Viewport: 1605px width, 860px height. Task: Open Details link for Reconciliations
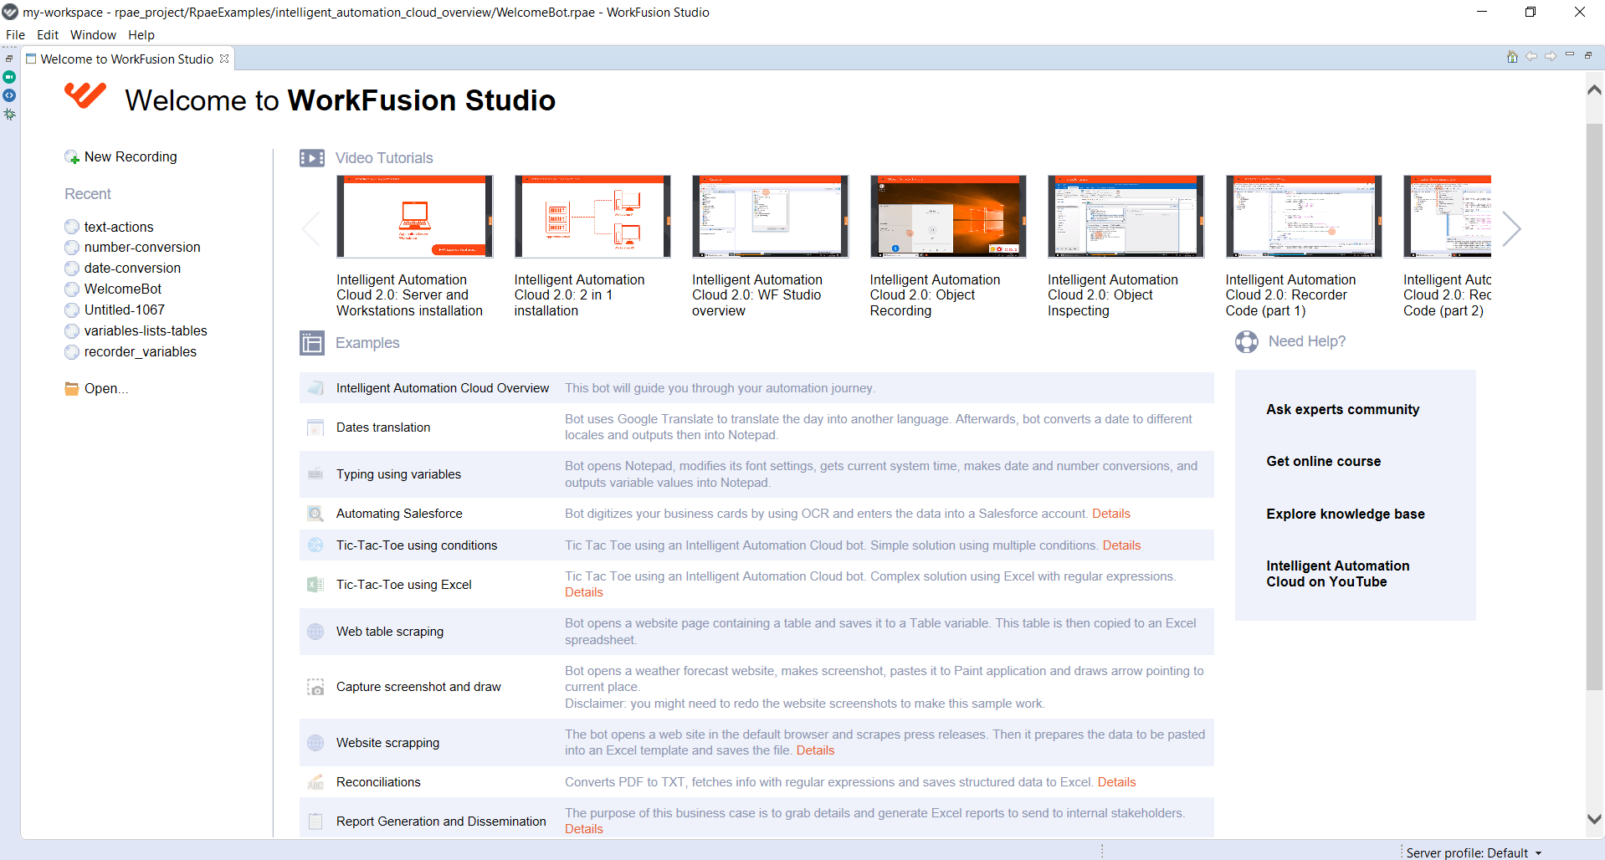pyautogui.click(x=1116, y=782)
